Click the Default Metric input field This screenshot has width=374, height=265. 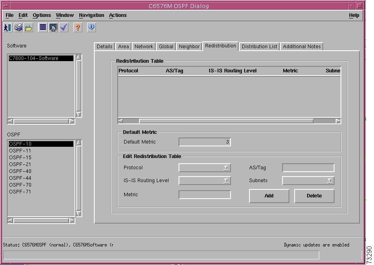[205, 142]
